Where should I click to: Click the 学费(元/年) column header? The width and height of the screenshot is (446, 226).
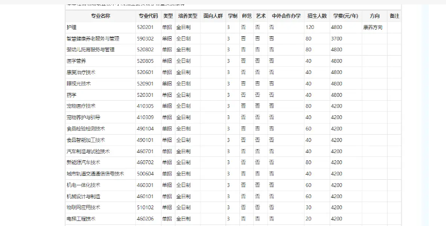click(x=344, y=16)
